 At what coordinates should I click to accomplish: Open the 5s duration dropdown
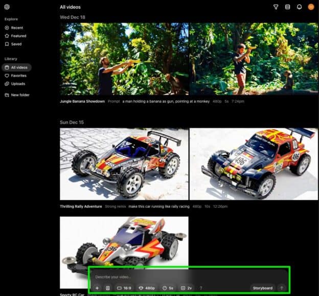click(x=168, y=288)
